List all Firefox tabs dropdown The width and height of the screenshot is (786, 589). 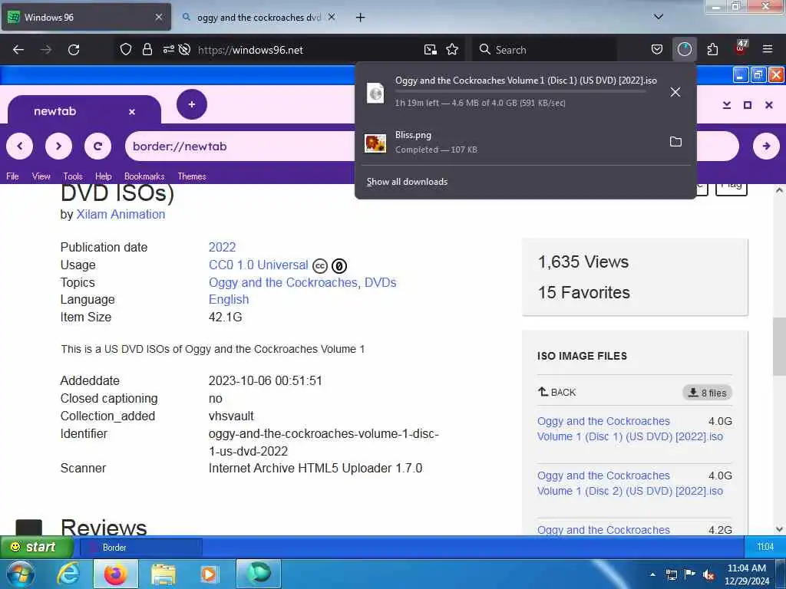click(x=659, y=17)
